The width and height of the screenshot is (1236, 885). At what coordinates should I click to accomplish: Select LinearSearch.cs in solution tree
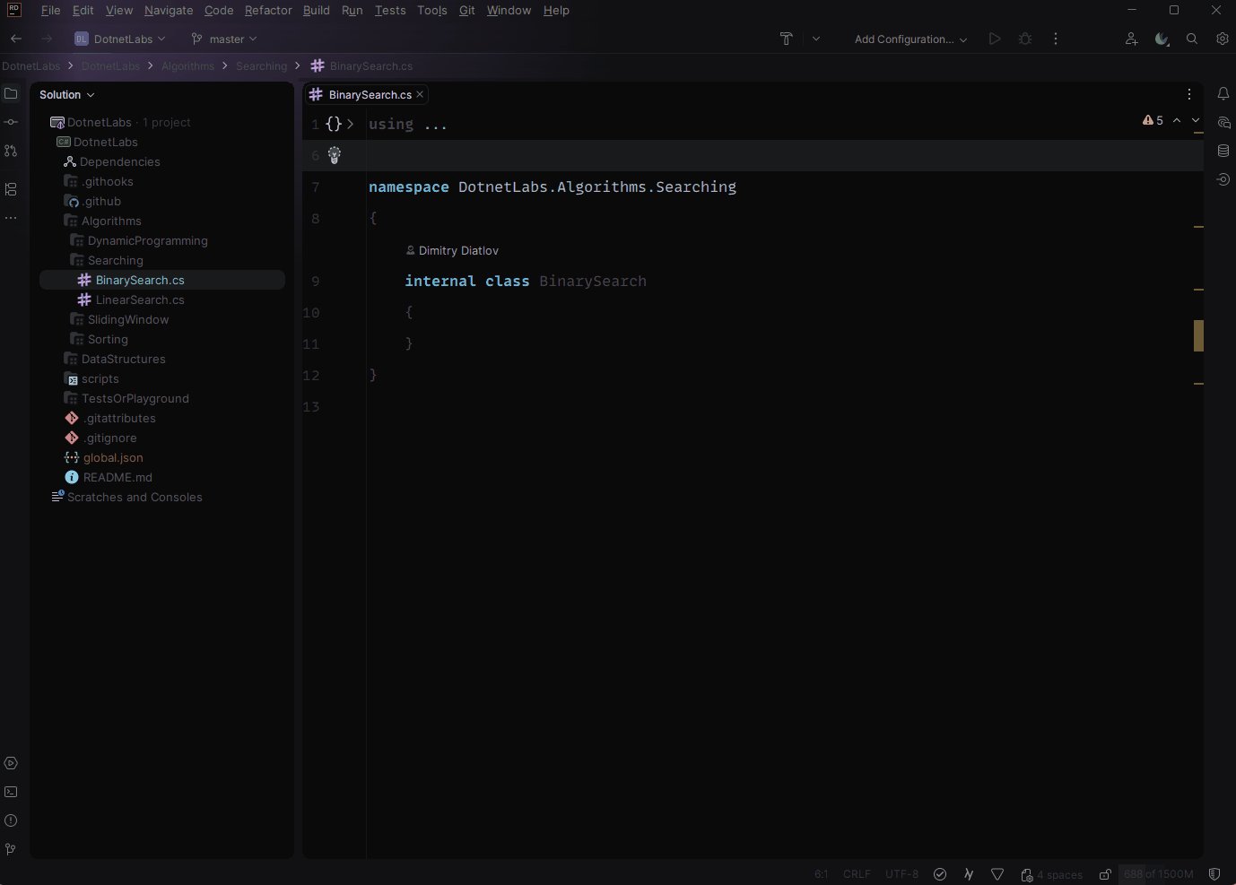pos(140,299)
